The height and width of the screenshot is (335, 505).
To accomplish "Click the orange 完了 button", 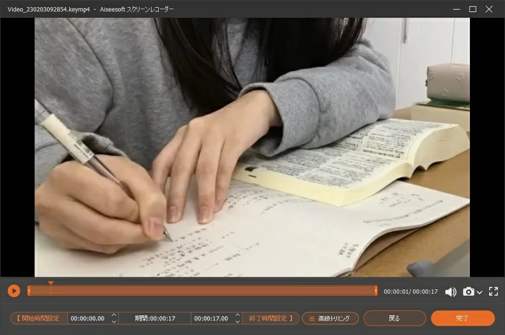I will 462,318.
